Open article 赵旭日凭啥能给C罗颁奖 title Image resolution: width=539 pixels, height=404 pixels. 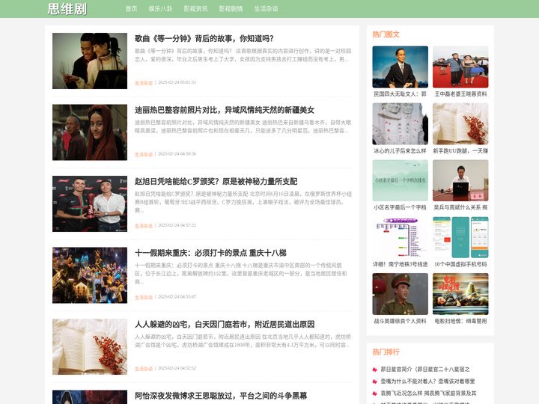point(216,181)
